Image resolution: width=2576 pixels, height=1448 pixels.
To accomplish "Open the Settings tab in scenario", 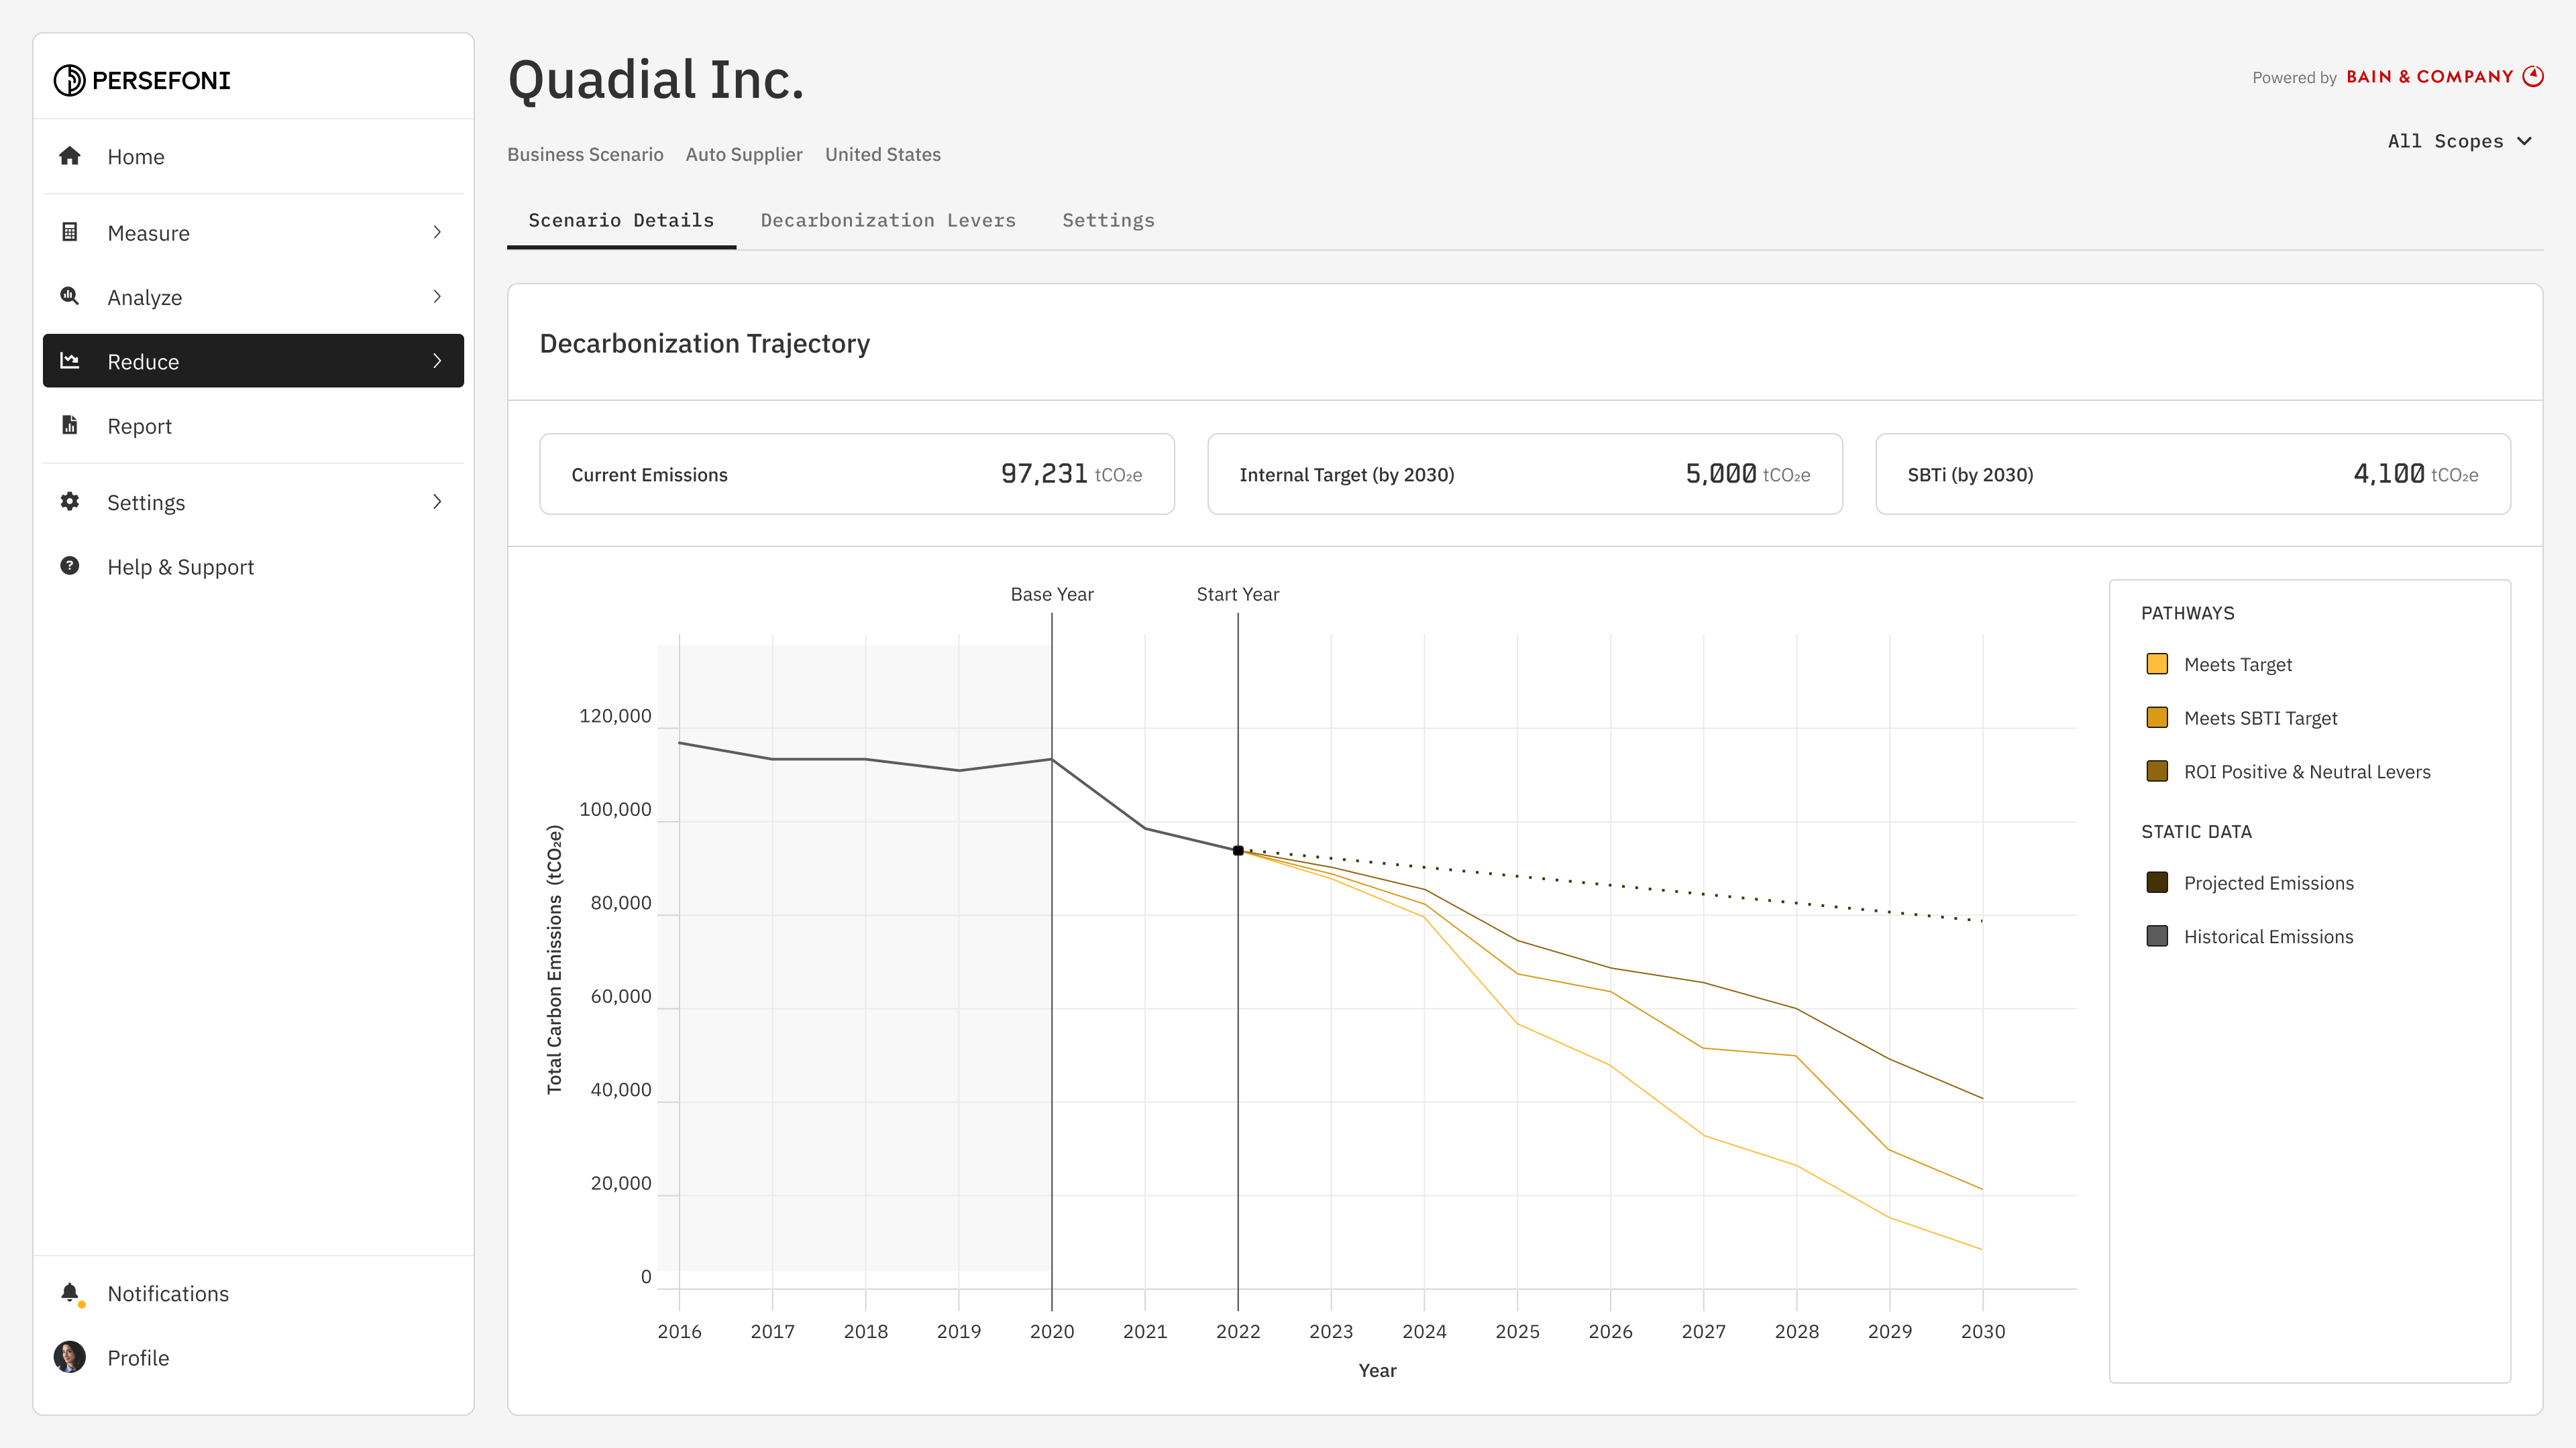I will click(1108, 220).
